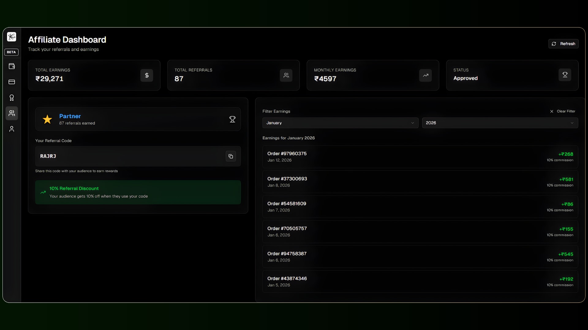Click the trending icon in Referral Discount banner
The height and width of the screenshot is (330, 588).
click(x=43, y=192)
